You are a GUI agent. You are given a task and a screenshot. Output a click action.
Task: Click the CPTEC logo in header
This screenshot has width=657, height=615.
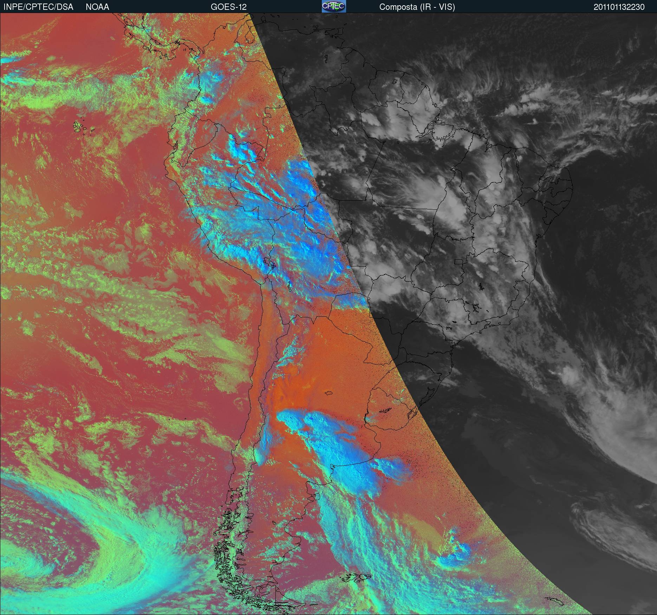click(334, 6)
